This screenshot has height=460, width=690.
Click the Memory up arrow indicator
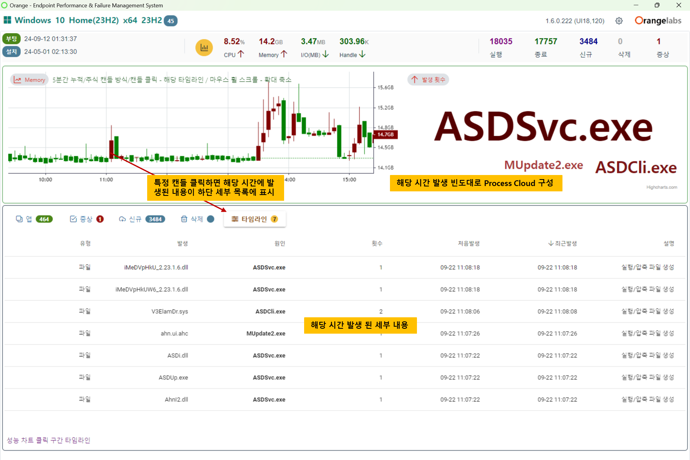pyautogui.click(x=284, y=54)
